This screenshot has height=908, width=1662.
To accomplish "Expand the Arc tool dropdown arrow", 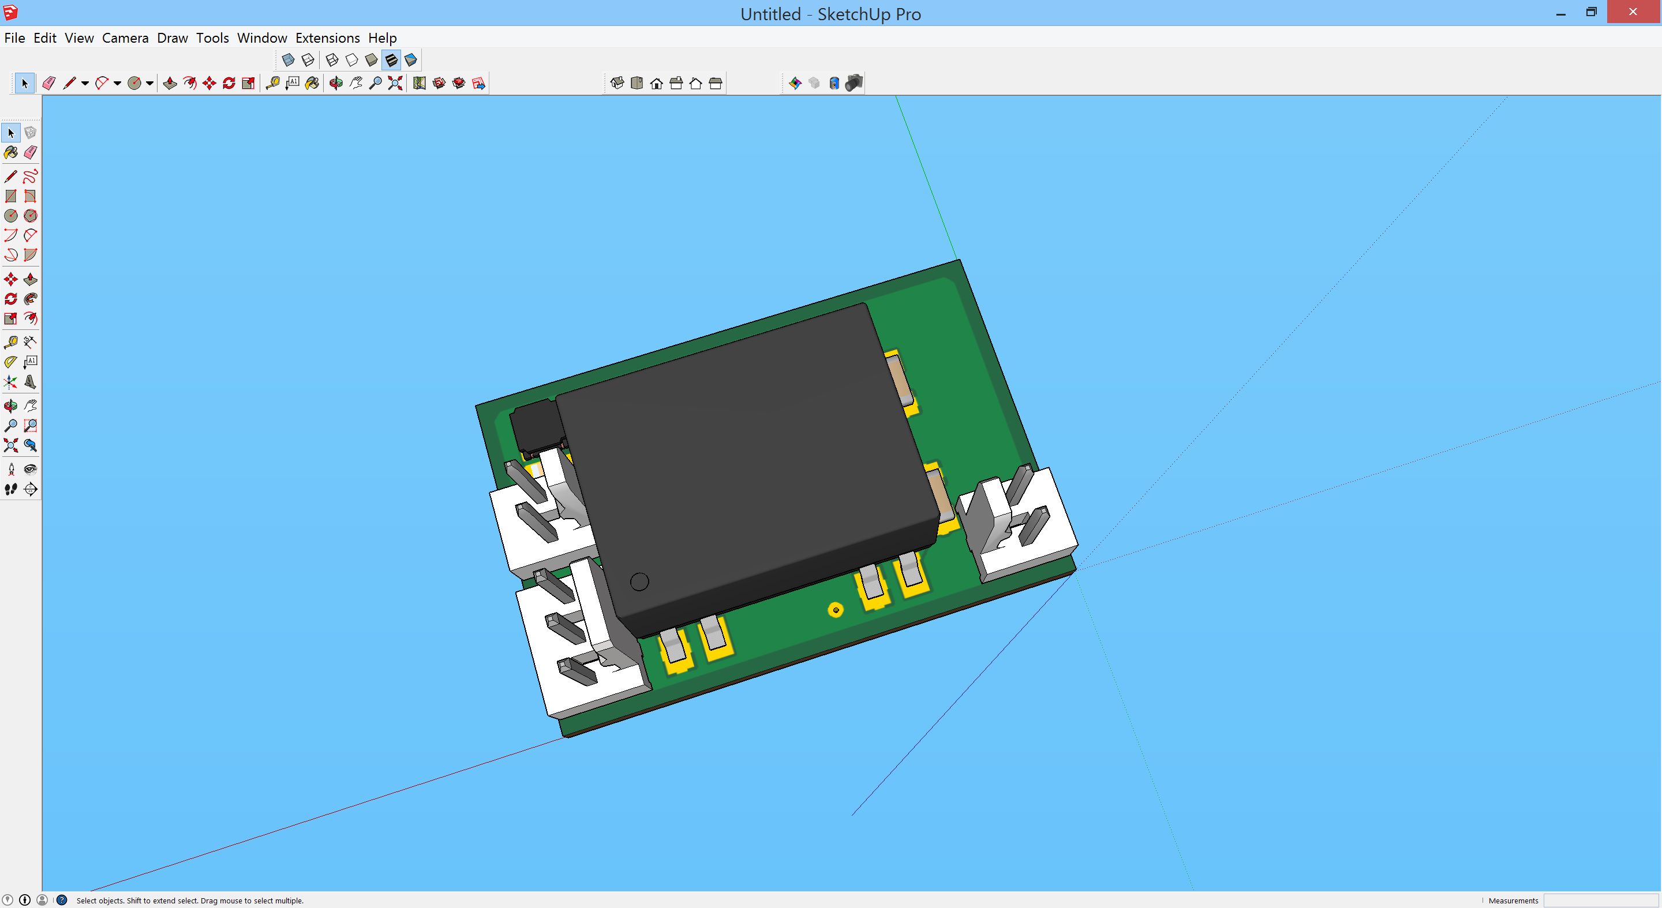I will (117, 83).
